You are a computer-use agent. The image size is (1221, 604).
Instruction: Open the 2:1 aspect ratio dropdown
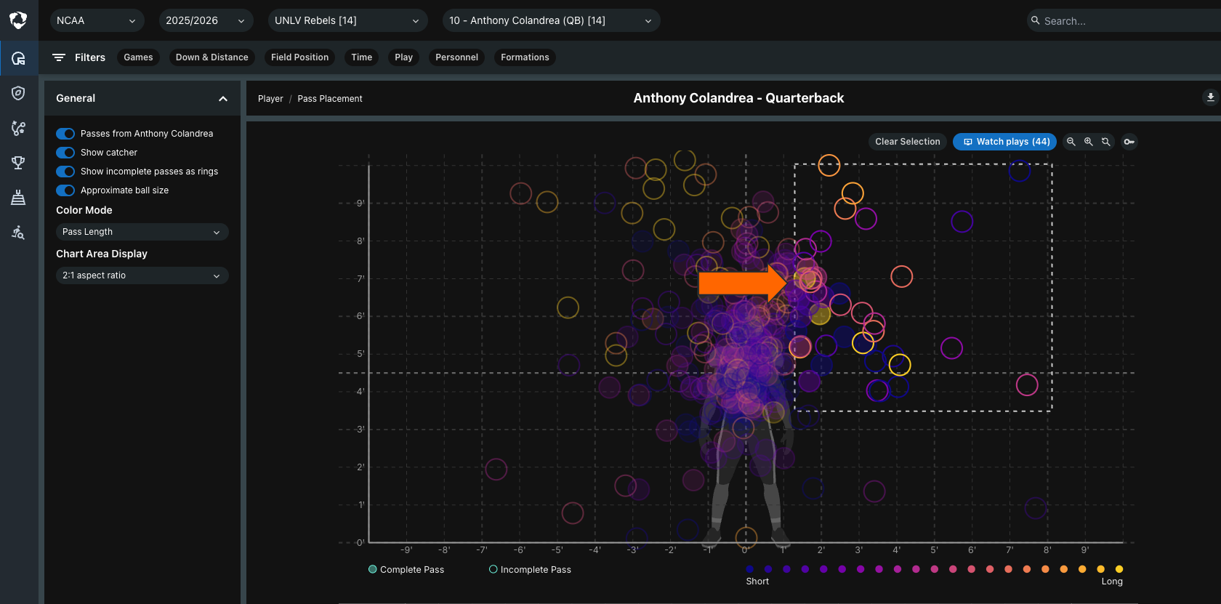(x=142, y=275)
